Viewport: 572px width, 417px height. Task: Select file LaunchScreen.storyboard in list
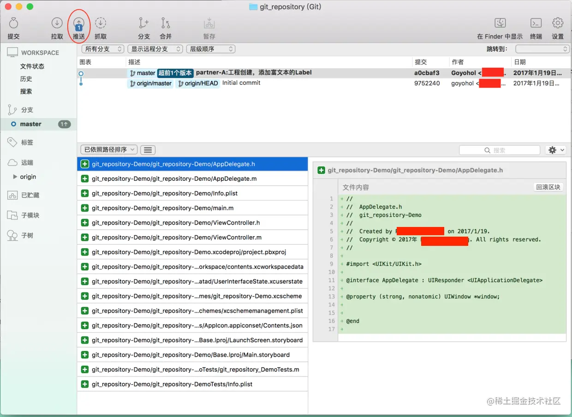[x=192, y=340]
